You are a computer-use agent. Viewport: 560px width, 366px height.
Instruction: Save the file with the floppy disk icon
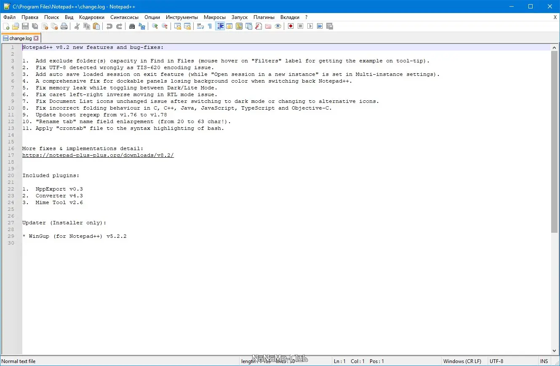[x=25, y=26]
